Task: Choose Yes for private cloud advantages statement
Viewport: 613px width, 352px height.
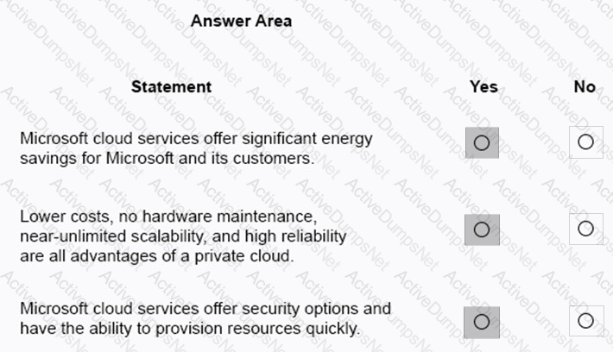Action: [x=482, y=229]
